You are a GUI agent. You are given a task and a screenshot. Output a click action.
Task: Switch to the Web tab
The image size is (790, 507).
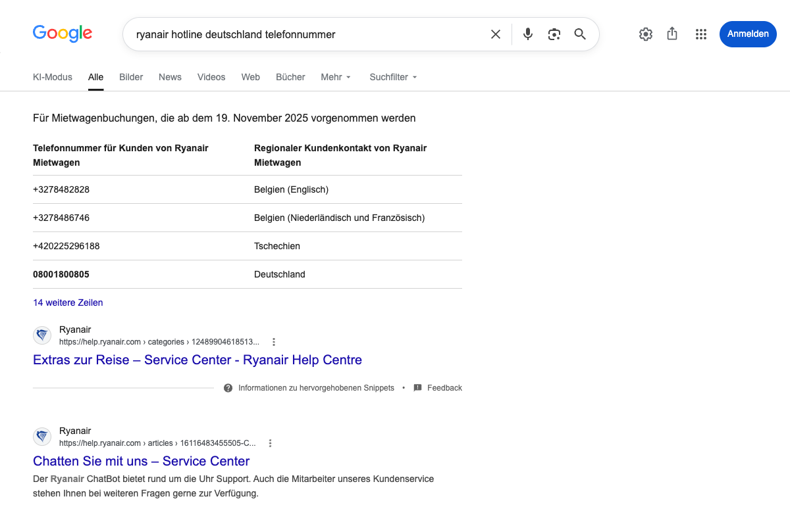pos(251,77)
